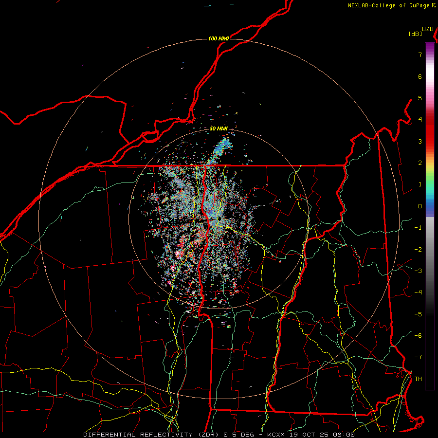Select the KCXX station identifier
The height and width of the screenshot is (438, 438).
(x=276, y=435)
